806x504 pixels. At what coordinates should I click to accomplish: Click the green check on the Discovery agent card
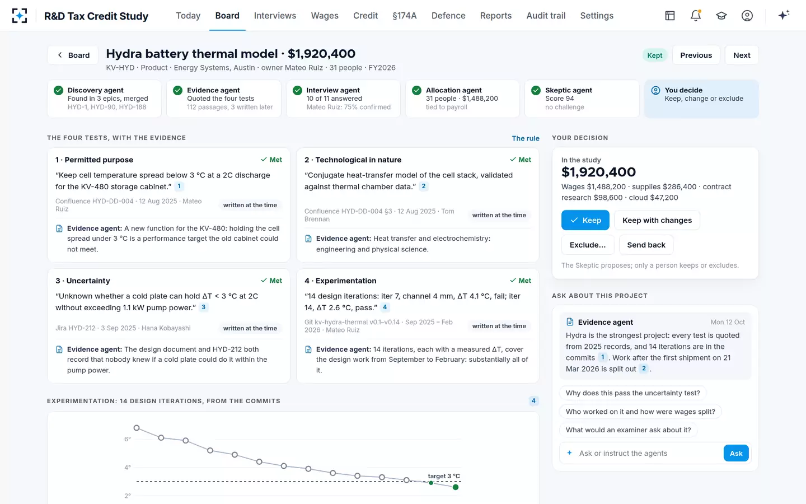pyautogui.click(x=58, y=90)
